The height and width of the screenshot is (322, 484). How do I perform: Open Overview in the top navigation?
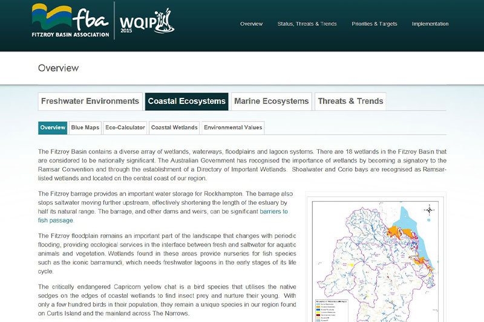(251, 24)
